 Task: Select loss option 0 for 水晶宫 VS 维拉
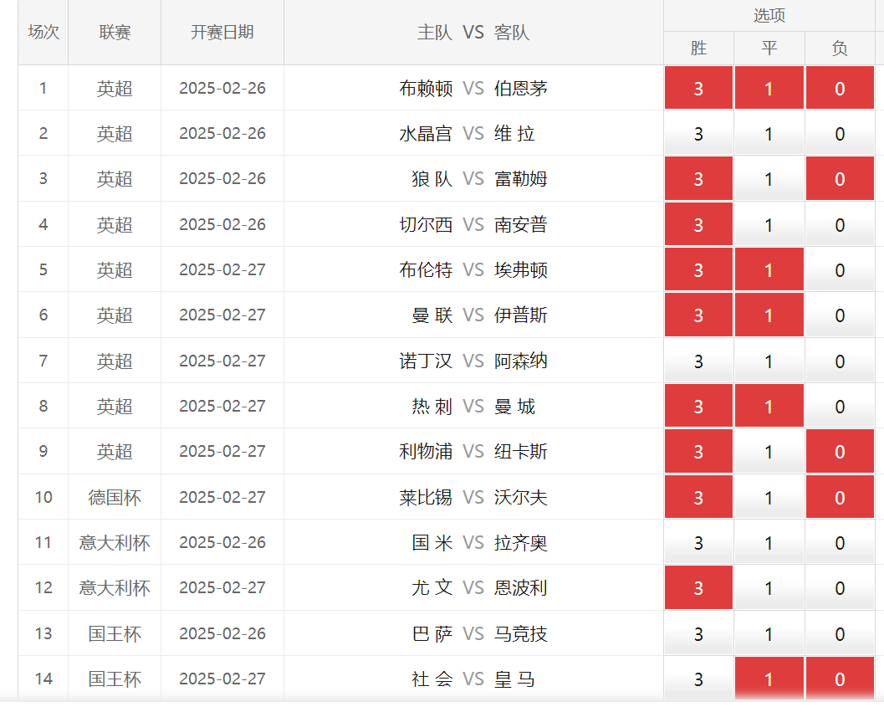(840, 134)
